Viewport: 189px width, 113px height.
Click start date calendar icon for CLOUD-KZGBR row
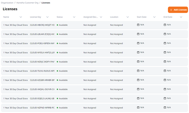138,80
